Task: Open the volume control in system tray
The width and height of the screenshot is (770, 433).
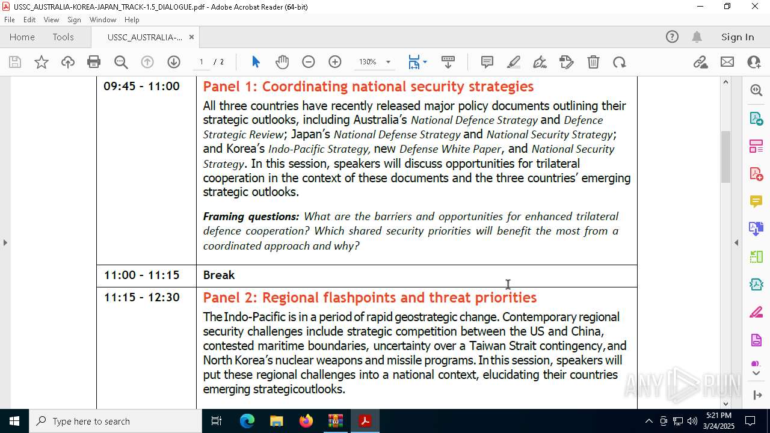Action: [x=692, y=421]
